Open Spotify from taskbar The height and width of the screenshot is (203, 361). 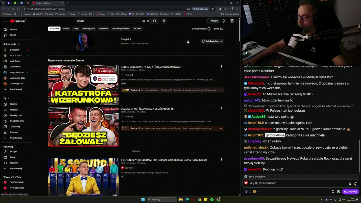pyautogui.click(x=212, y=200)
